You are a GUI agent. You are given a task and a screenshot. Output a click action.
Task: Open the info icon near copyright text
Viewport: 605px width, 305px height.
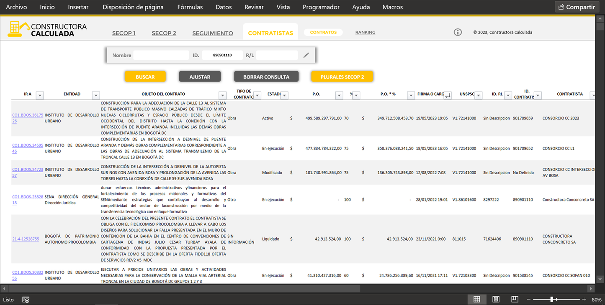coord(458,32)
